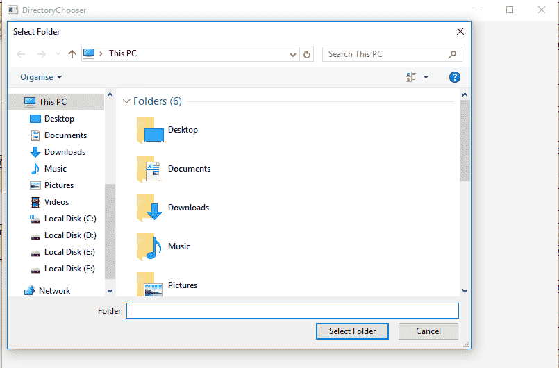Confirm with the Select Folder button
This screenshot has width=559, height=368.
point(352,331)
